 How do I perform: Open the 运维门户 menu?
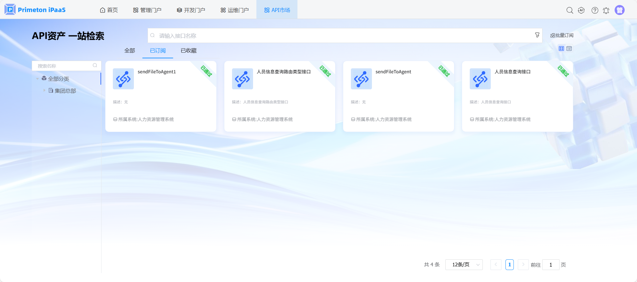tap(235, 10)
